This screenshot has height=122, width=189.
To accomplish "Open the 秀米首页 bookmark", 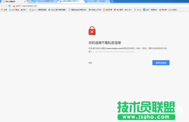I will pos(123,10).
